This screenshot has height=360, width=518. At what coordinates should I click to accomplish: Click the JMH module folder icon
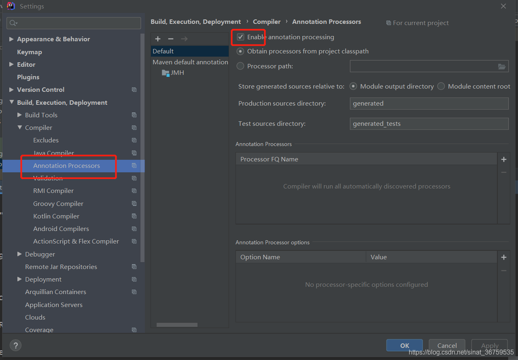point(166,73)
